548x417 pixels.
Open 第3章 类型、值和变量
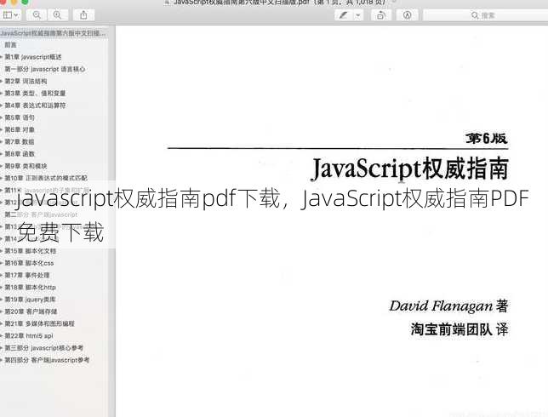[35, 93]
